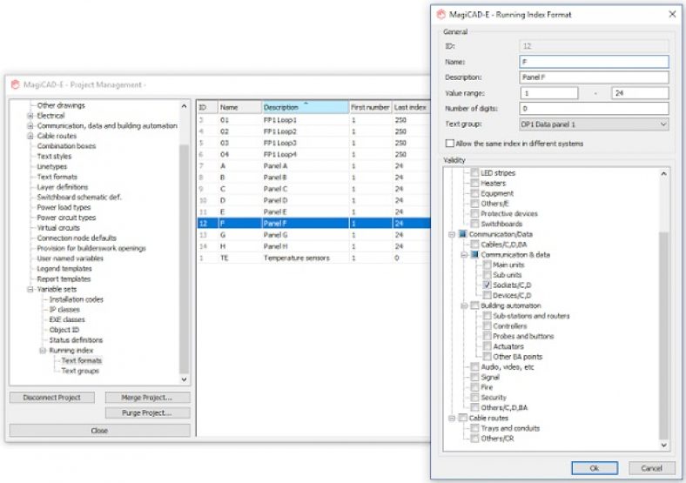Viewport: 686px width, 483px height.
Task: Collapse the Communication & data node
Action: tap(464, 255)
